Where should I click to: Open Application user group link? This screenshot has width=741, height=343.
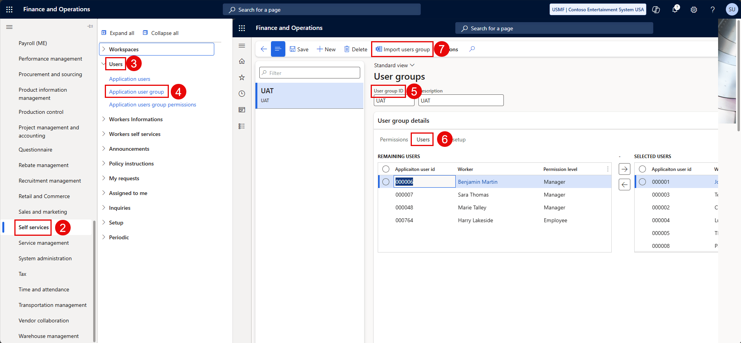[x=137, y=92]
